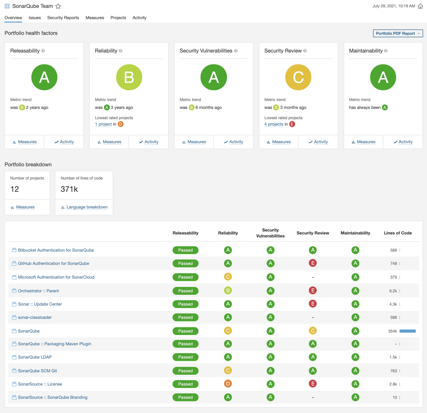Click Sonar Update Center Security Review E rating
This screenshot has width=427, height=413.
pos(313,304)
